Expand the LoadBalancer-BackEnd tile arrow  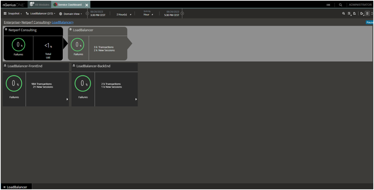(136, 99)
